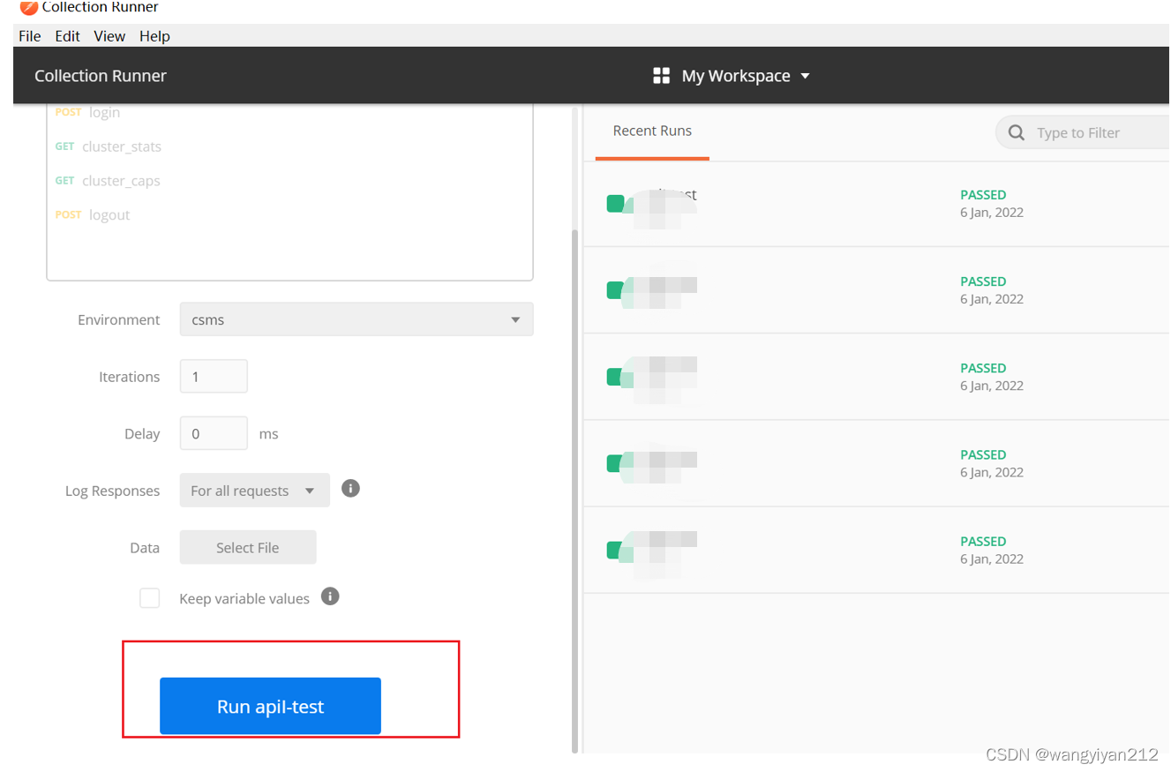The image size is (1171, 772).
Task: Click the Delay input field
Action: click(x=214, y=434)
